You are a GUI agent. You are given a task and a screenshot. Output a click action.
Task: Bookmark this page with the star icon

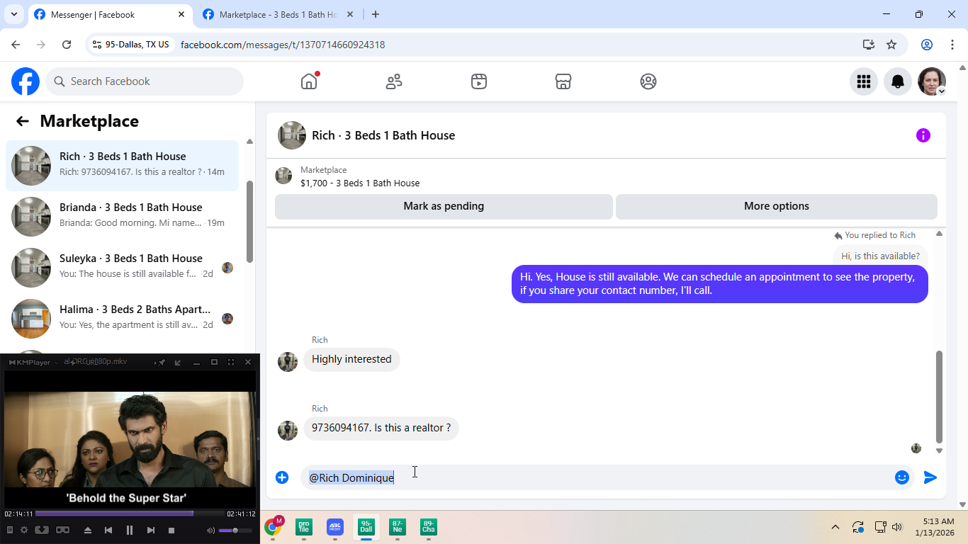coord(891,45)
